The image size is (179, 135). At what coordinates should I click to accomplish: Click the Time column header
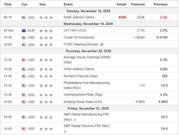tap(8, 4)
